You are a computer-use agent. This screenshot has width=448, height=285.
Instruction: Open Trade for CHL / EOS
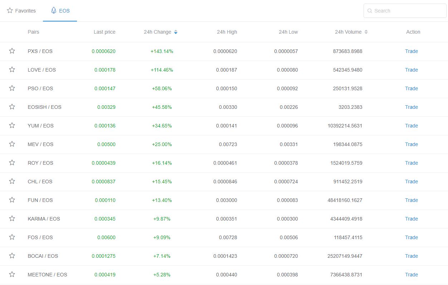click(x=412, y=182)
